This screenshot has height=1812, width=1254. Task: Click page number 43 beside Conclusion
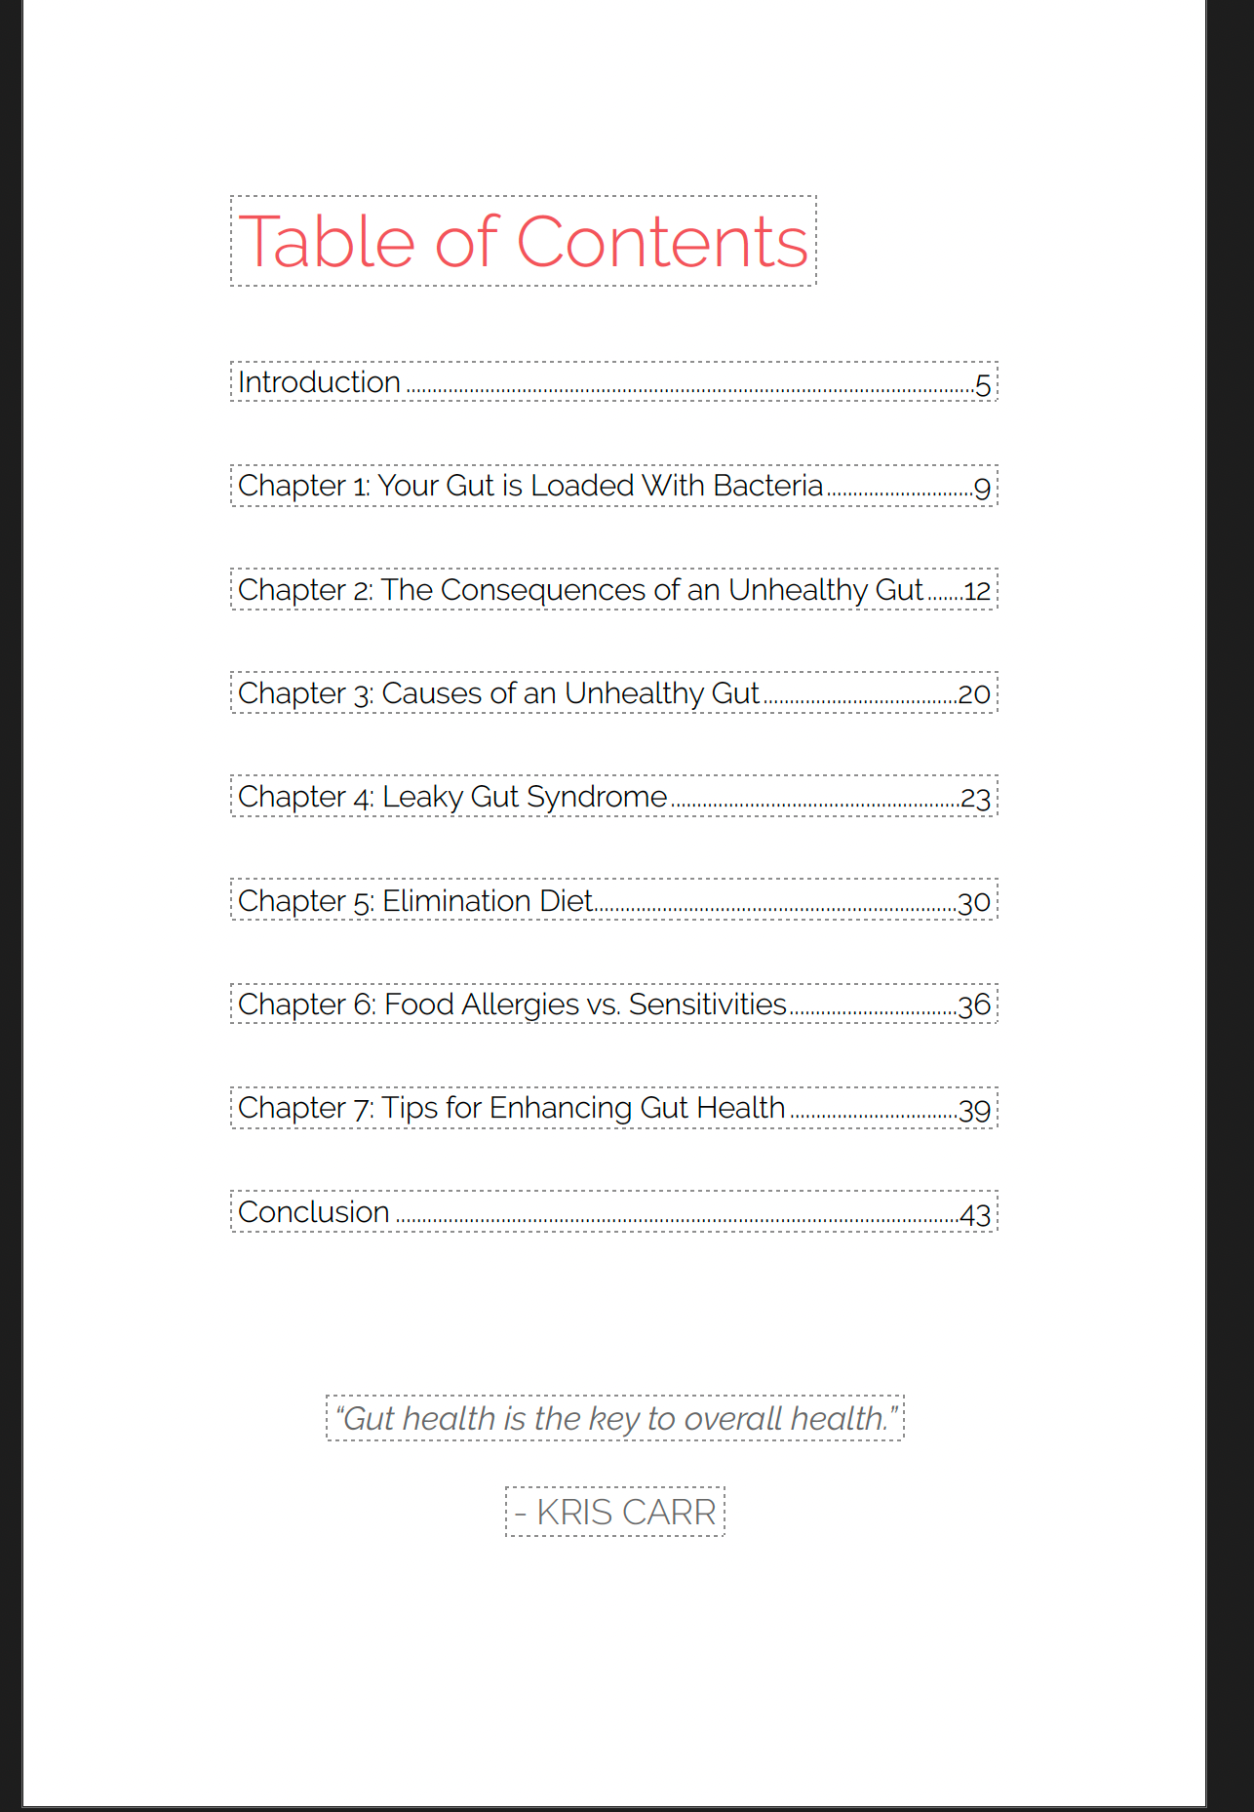click(x=975, y=1215)
